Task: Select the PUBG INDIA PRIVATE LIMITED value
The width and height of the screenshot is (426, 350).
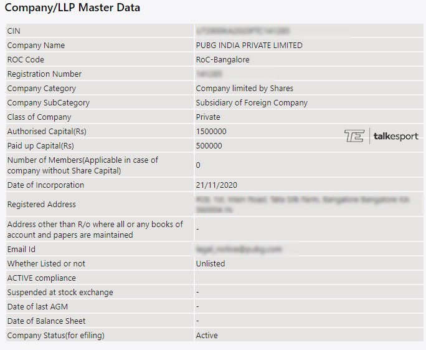Action: coord(249,46)
